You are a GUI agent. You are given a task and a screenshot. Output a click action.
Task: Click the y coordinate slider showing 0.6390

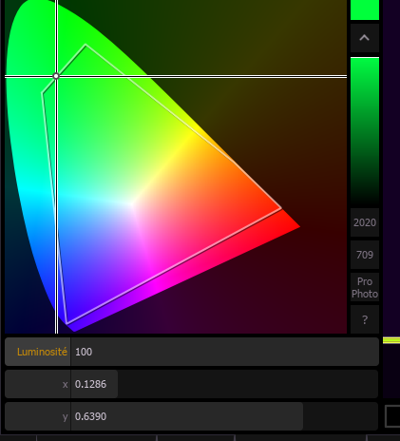click(x=224, y=416)
